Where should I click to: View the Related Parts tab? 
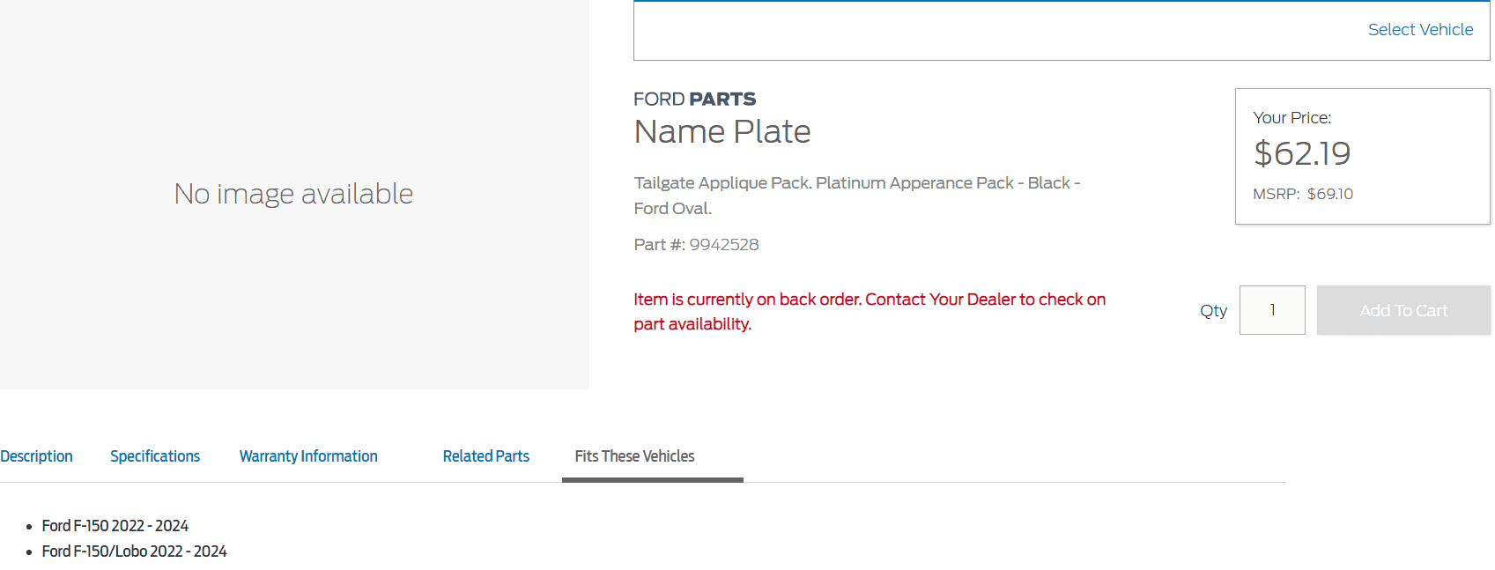pyautogui.click(x=485, y=456)
